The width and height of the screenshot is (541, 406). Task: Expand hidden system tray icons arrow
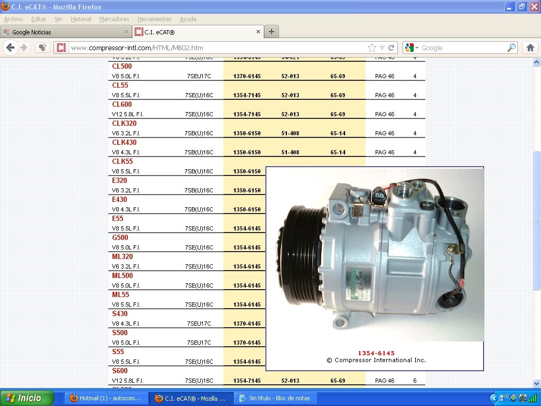494,398
